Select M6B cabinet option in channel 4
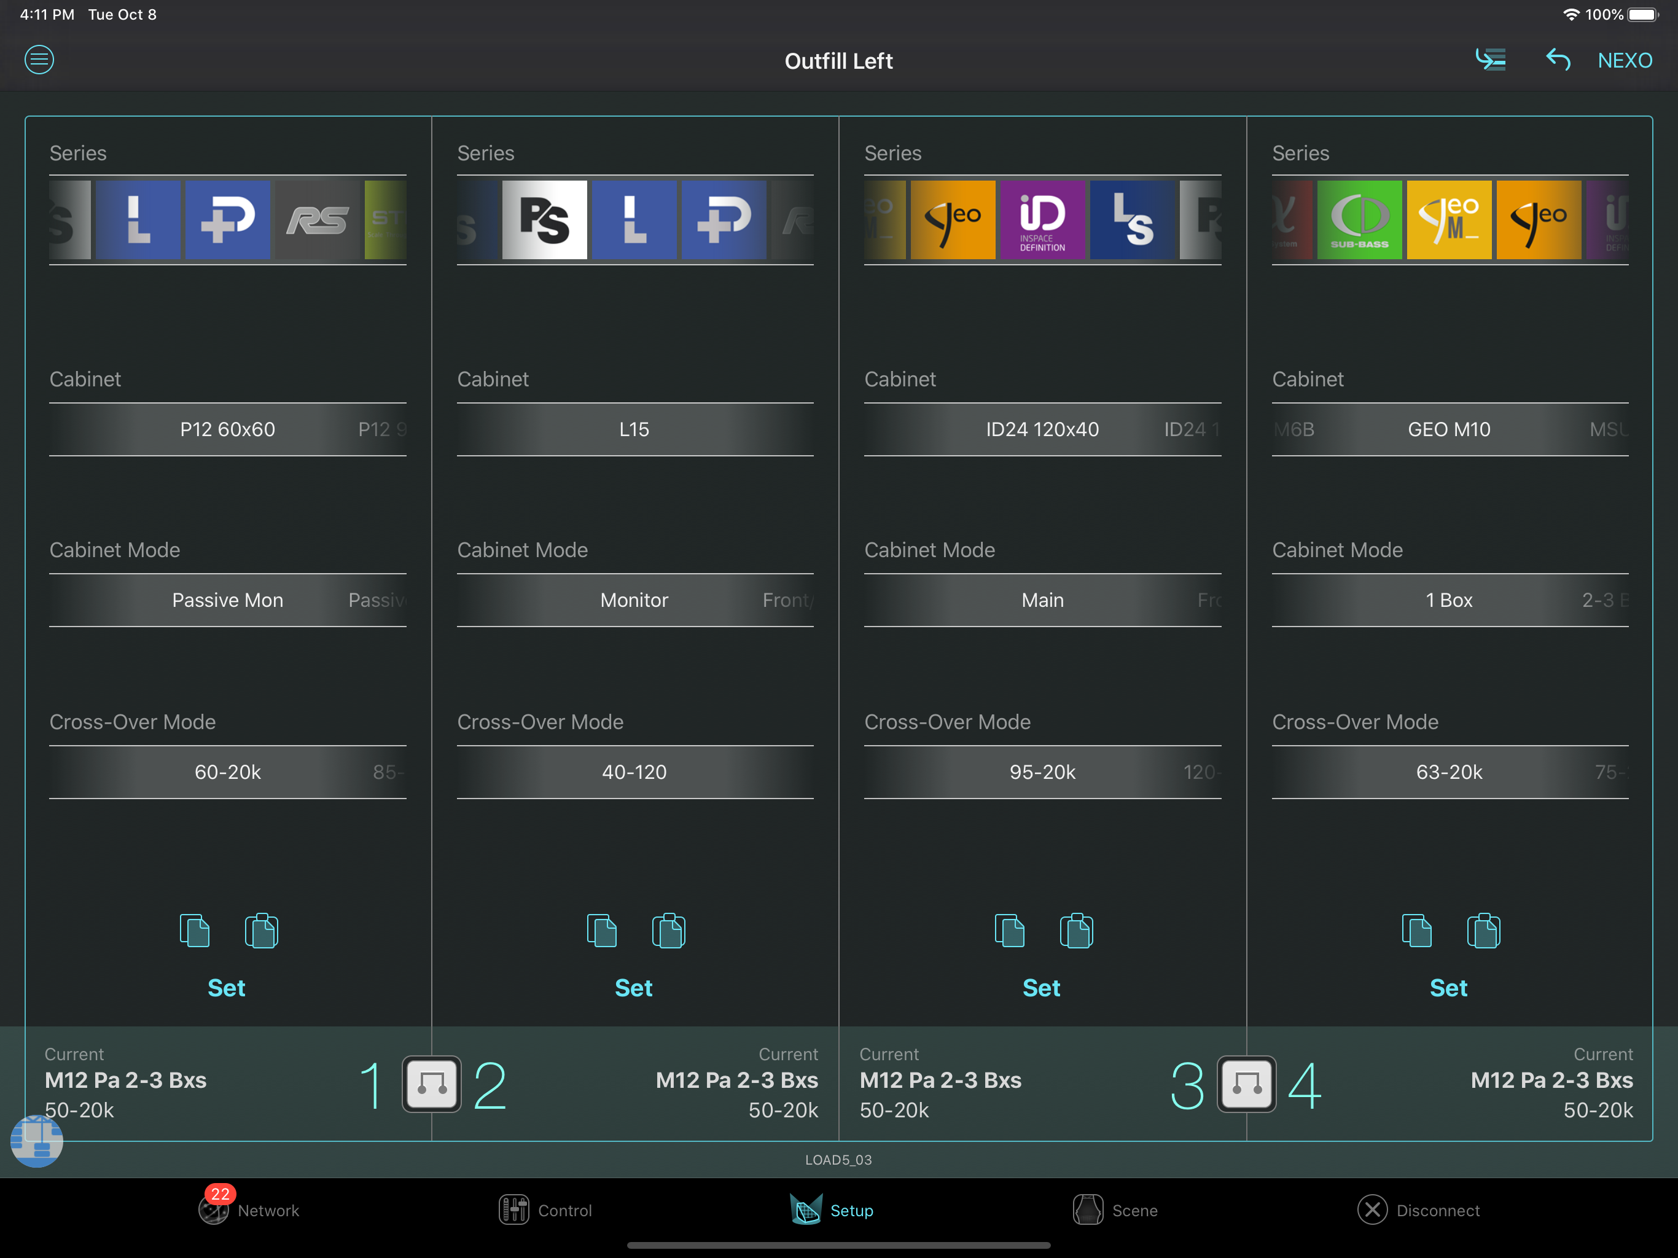 (x=1294, y=429)
